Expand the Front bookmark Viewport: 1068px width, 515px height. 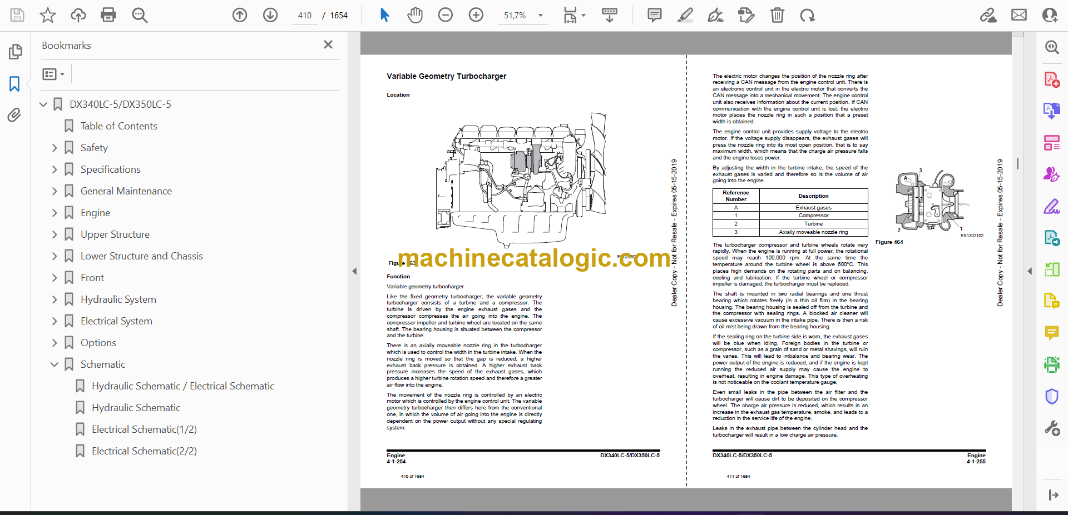point(55,278)
